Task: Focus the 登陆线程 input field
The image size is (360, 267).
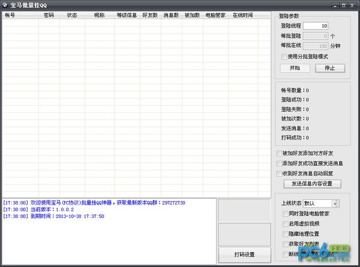Action: 316,26
